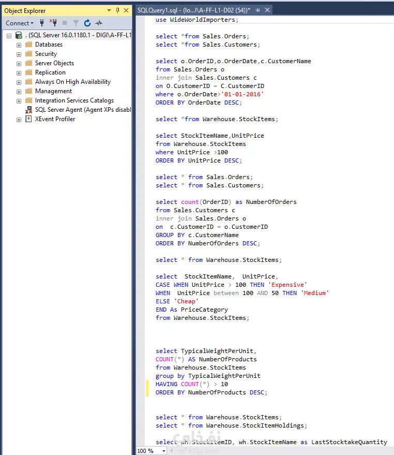394x455 pixels.
Task: Select the Management tree label
Action: point(53,91)
